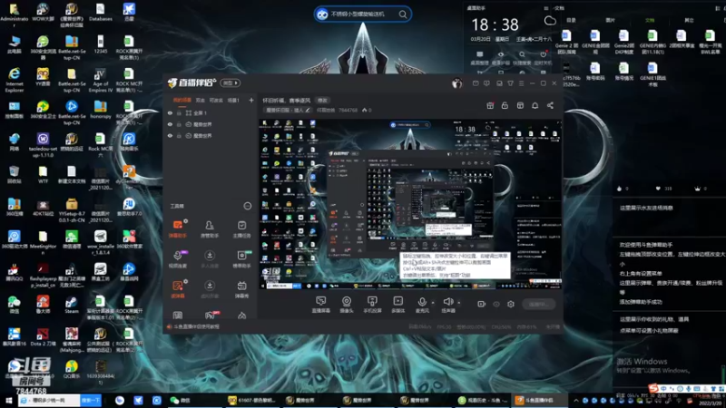Open the hamburger menu in title bar

pos(521,83)
